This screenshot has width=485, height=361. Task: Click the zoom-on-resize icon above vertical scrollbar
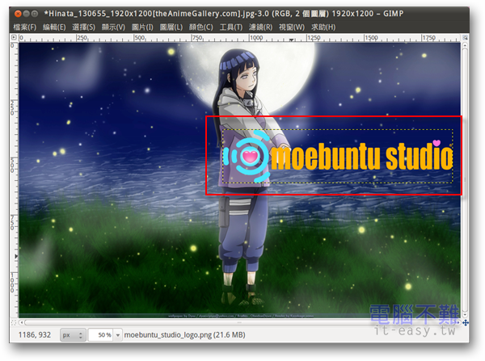click(466, 38)
